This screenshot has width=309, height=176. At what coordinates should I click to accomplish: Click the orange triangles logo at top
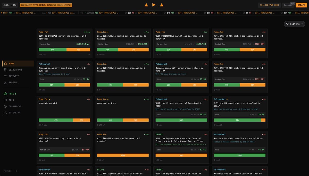point(154,5)
